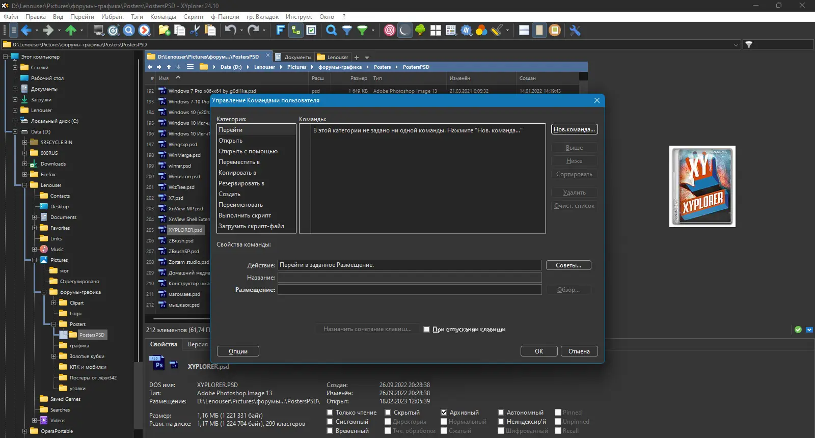Toggle 'Системный' attribute checkbox
This screenshot has width=815, height=438.
[x=330, y=422]
